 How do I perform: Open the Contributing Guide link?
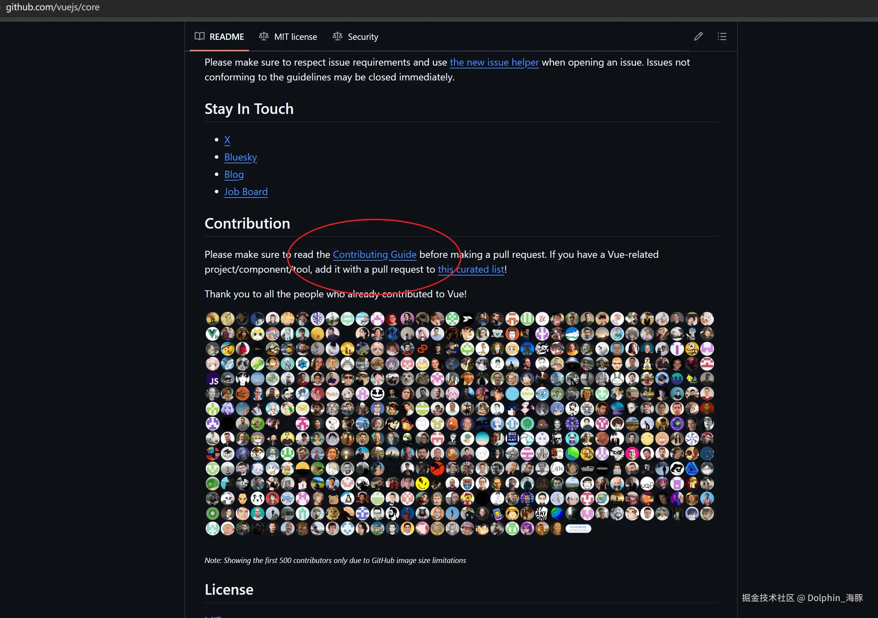[375, 254]
